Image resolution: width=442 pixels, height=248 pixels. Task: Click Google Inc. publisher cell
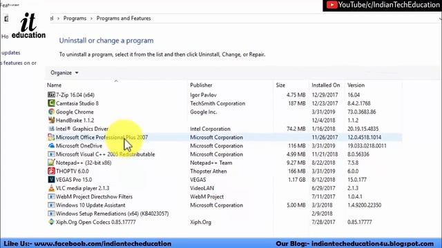point(203,112)
